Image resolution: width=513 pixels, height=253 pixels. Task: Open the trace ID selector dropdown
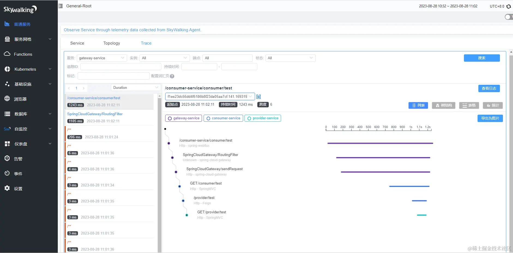point(210,96)
